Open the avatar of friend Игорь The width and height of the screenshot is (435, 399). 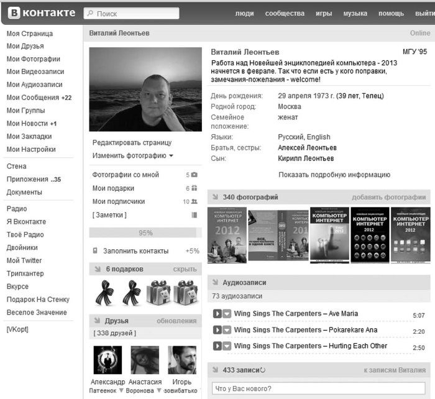point(182,360)
